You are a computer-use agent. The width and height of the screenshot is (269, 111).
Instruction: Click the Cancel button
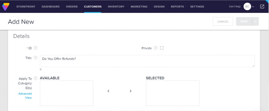pyautogui.click(x=223, y=21)
